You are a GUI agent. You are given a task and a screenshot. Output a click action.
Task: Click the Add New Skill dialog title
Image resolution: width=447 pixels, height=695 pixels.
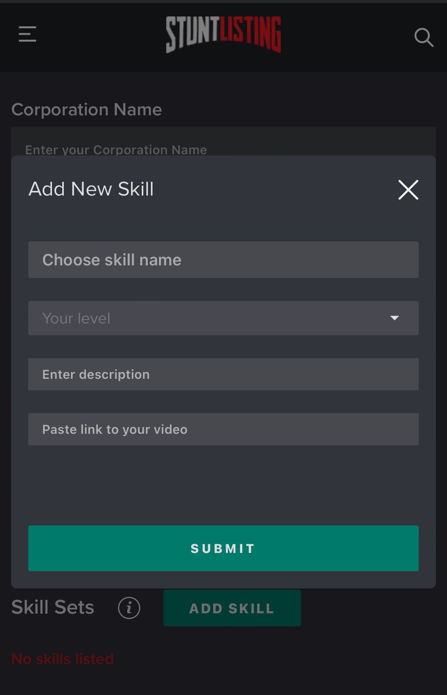coord(91,189)
